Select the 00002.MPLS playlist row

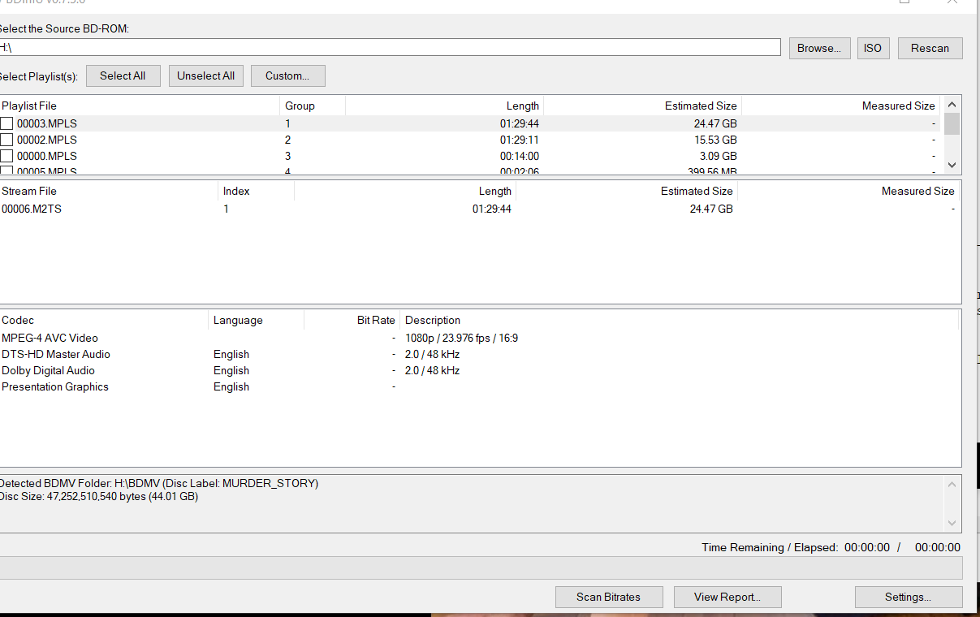(470, 140)
